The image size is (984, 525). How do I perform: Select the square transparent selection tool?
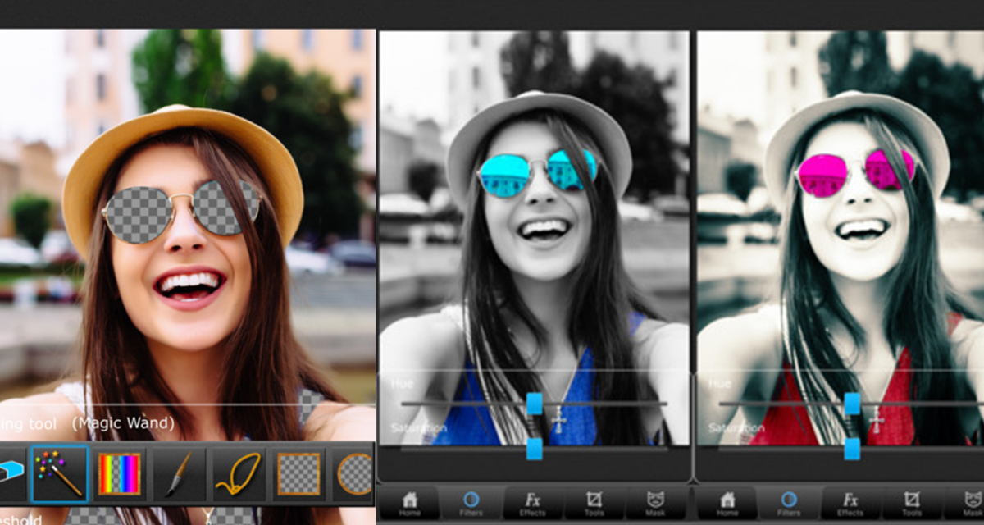tap(298, 474)
